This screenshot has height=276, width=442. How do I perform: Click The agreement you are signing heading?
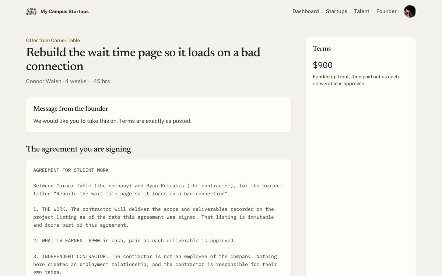tap(78, 149)
